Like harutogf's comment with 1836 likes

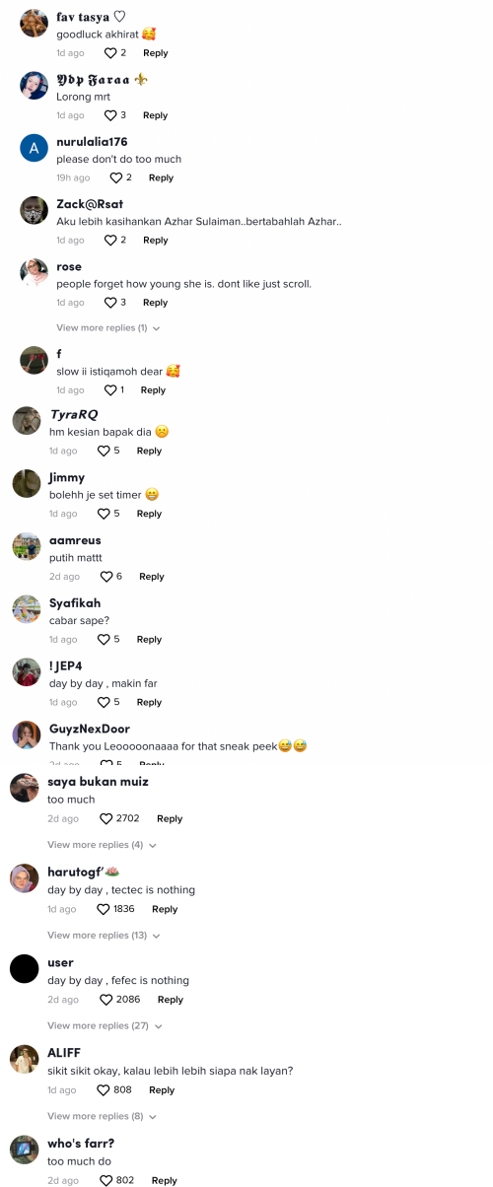(104, 909)
